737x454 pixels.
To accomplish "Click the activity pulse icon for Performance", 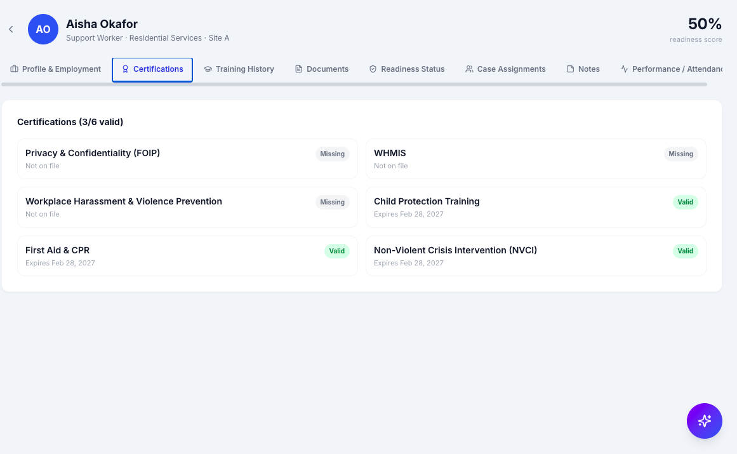I will tap(624, 69).
